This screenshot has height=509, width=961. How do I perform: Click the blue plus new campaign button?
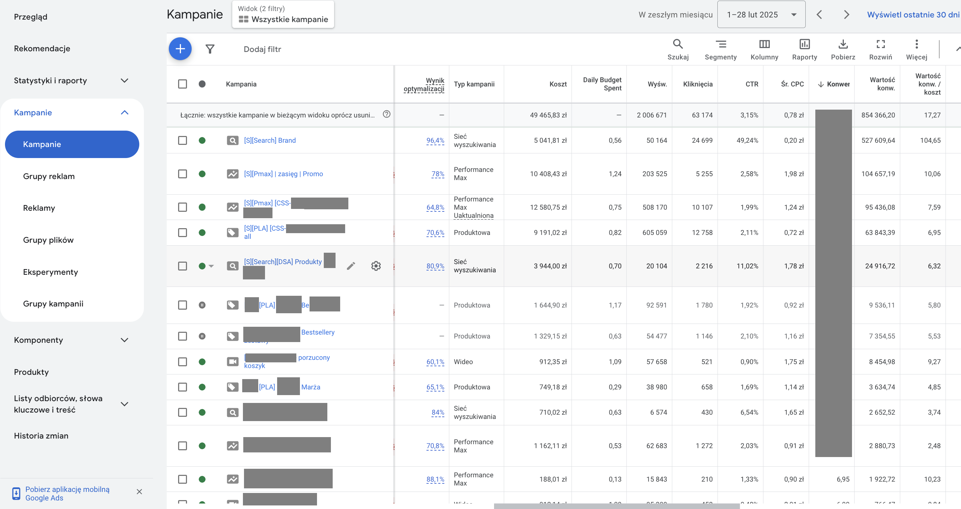[x=180, y=49]
